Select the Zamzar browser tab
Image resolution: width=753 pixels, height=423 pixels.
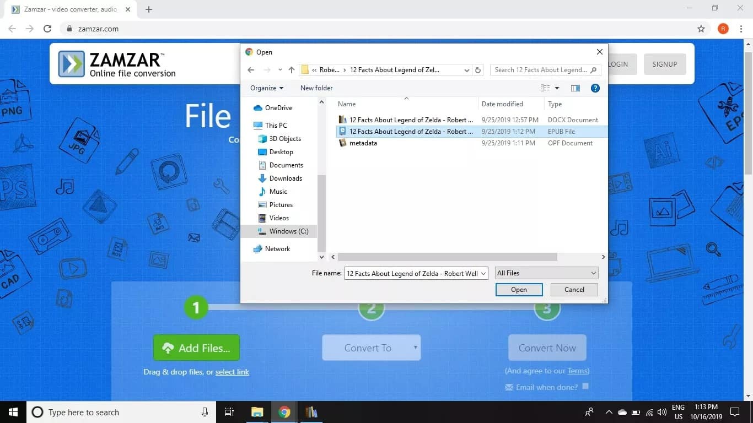pyautogui.click(x=72, y=9)
